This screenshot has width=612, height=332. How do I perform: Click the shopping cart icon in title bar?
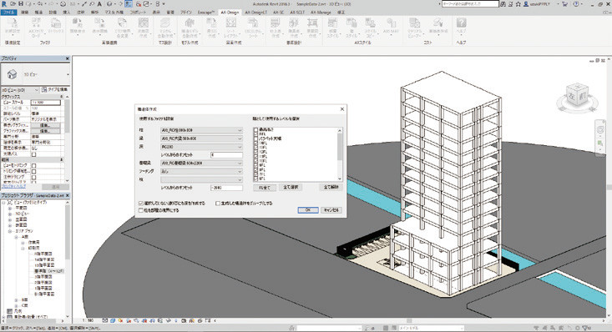pos(564,4)
